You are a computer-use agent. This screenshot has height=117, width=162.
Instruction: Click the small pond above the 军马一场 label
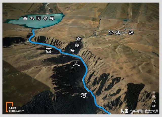[x=126, y=21]
